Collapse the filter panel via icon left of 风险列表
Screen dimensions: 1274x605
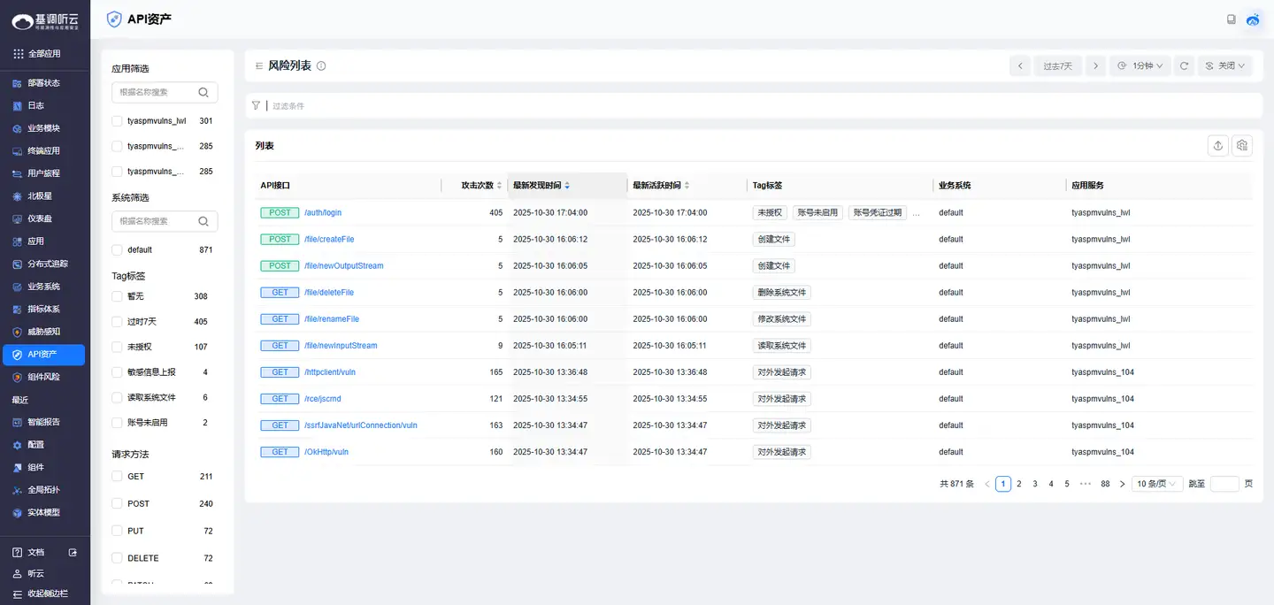coord(259,65)
